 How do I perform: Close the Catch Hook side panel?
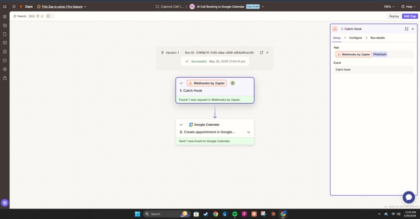coord(413,29)
